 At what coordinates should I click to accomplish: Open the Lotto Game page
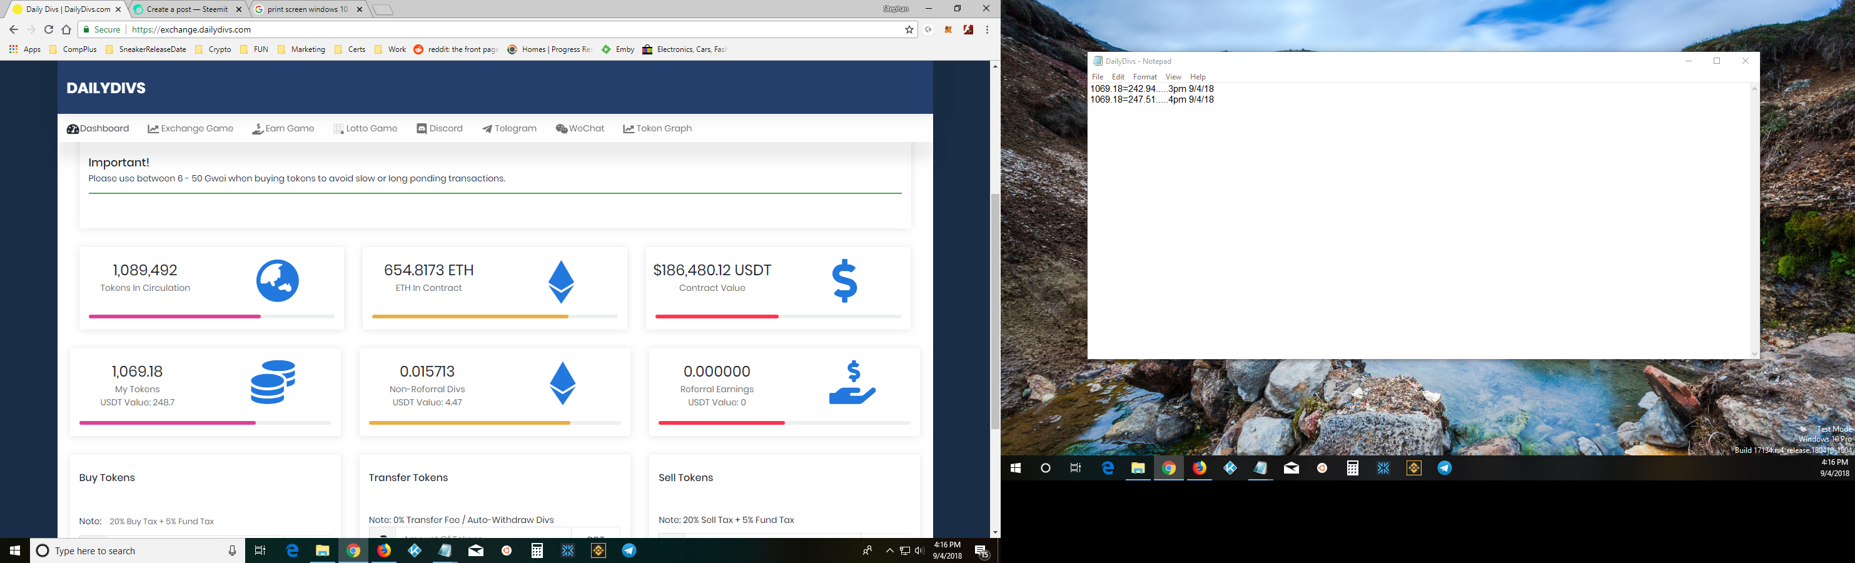pyautogui.click(x=366, y=129)
